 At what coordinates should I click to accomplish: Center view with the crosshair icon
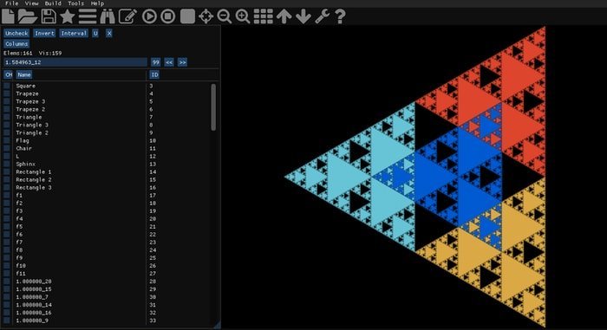tap(206, 16)
